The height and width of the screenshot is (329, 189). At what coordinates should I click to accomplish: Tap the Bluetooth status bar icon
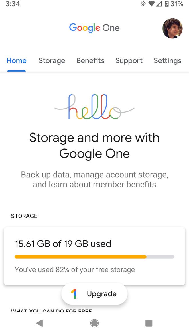tap(143, 4)
